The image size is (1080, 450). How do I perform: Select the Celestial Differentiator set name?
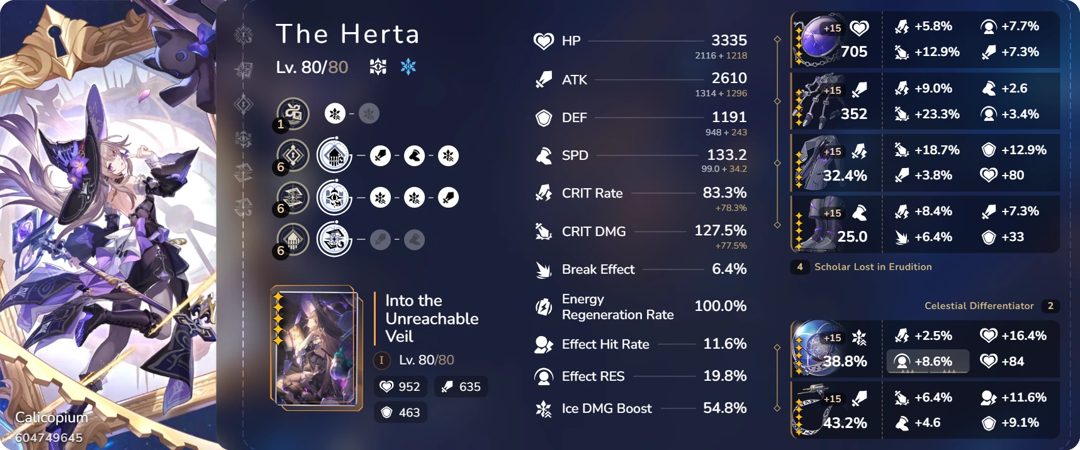978,306
